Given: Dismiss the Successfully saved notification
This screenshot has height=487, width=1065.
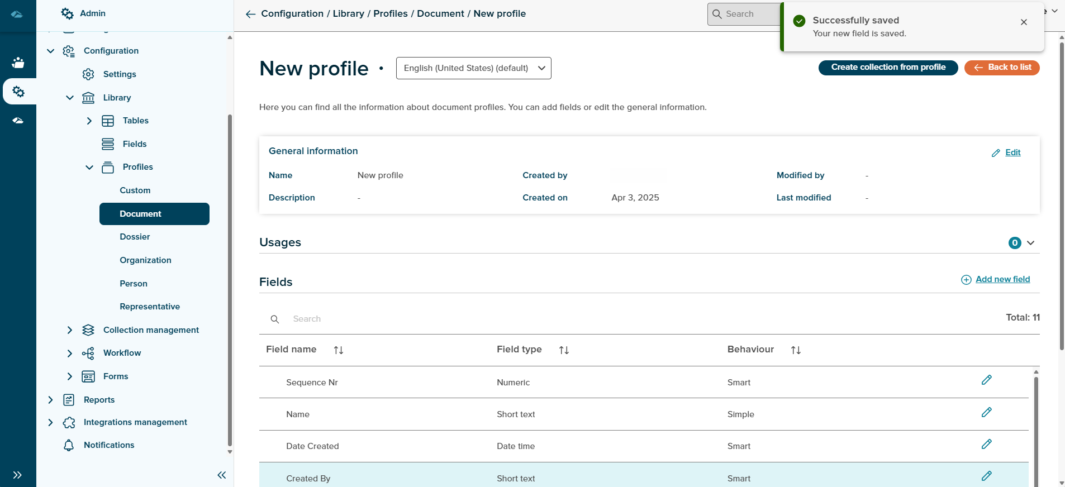Looking at the screenshot, I should pyautogui.click(x=1023, y=22).
